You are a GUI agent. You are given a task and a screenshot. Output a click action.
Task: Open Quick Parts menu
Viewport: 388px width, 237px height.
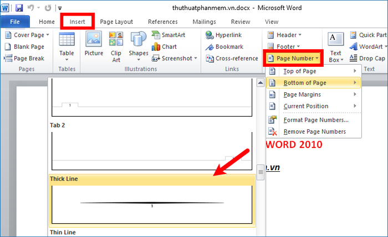pyautogui.click(x=368, y=35)
